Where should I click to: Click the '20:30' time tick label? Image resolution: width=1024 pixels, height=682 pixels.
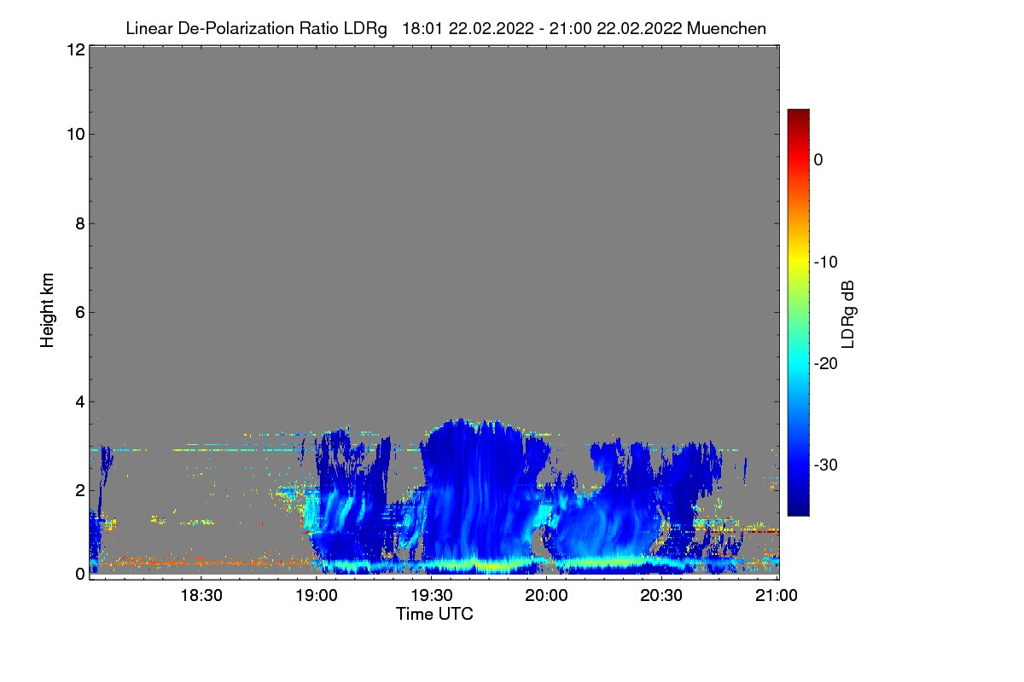click(662, 595)
